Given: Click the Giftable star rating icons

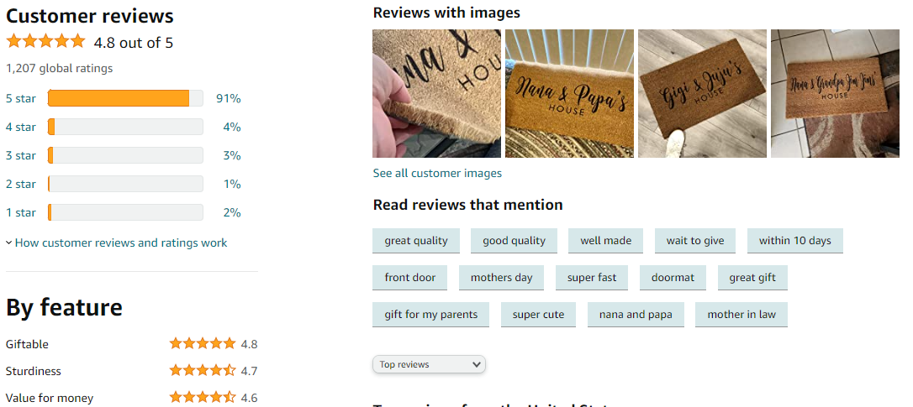Looking at the screenshot, I should (x=203, y=343).
